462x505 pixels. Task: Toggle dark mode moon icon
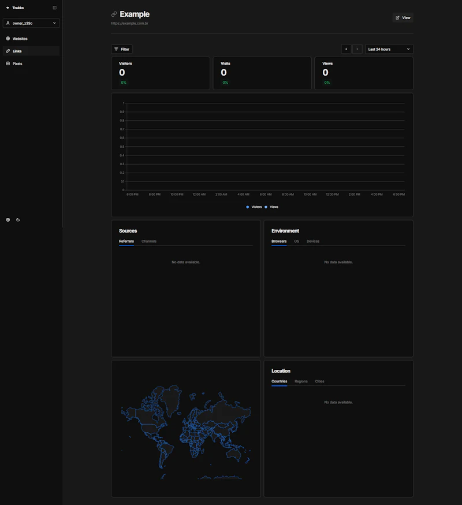[18, 220]
